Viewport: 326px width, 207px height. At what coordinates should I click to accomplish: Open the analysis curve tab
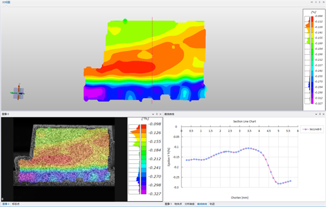189,204
